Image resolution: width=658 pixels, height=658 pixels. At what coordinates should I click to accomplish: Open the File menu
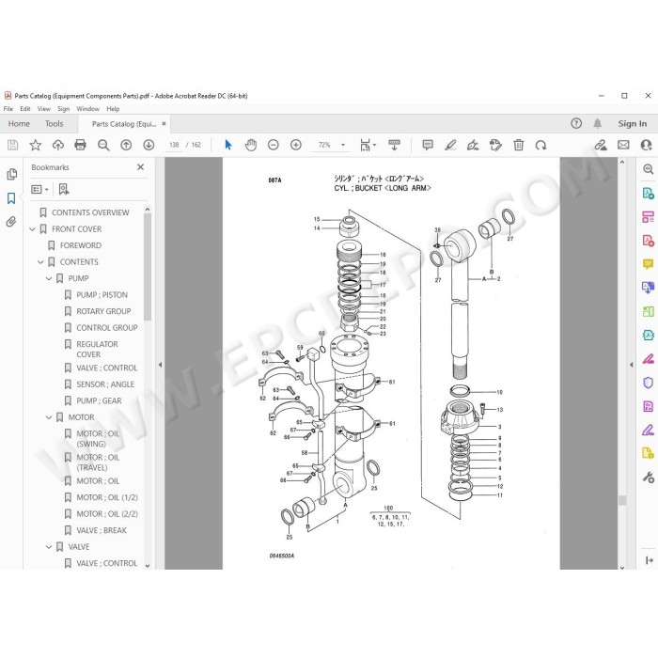[8, 109]
